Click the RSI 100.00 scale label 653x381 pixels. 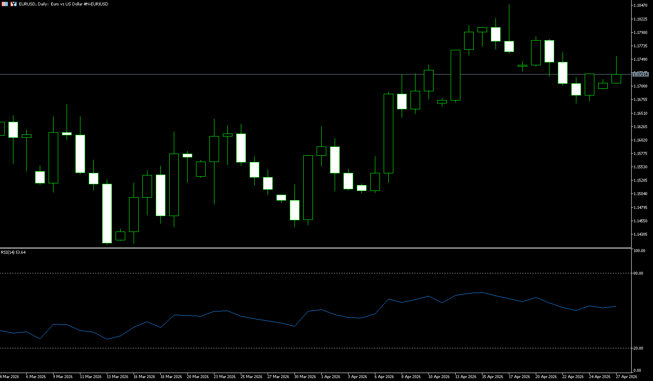[x=639, y=251]
